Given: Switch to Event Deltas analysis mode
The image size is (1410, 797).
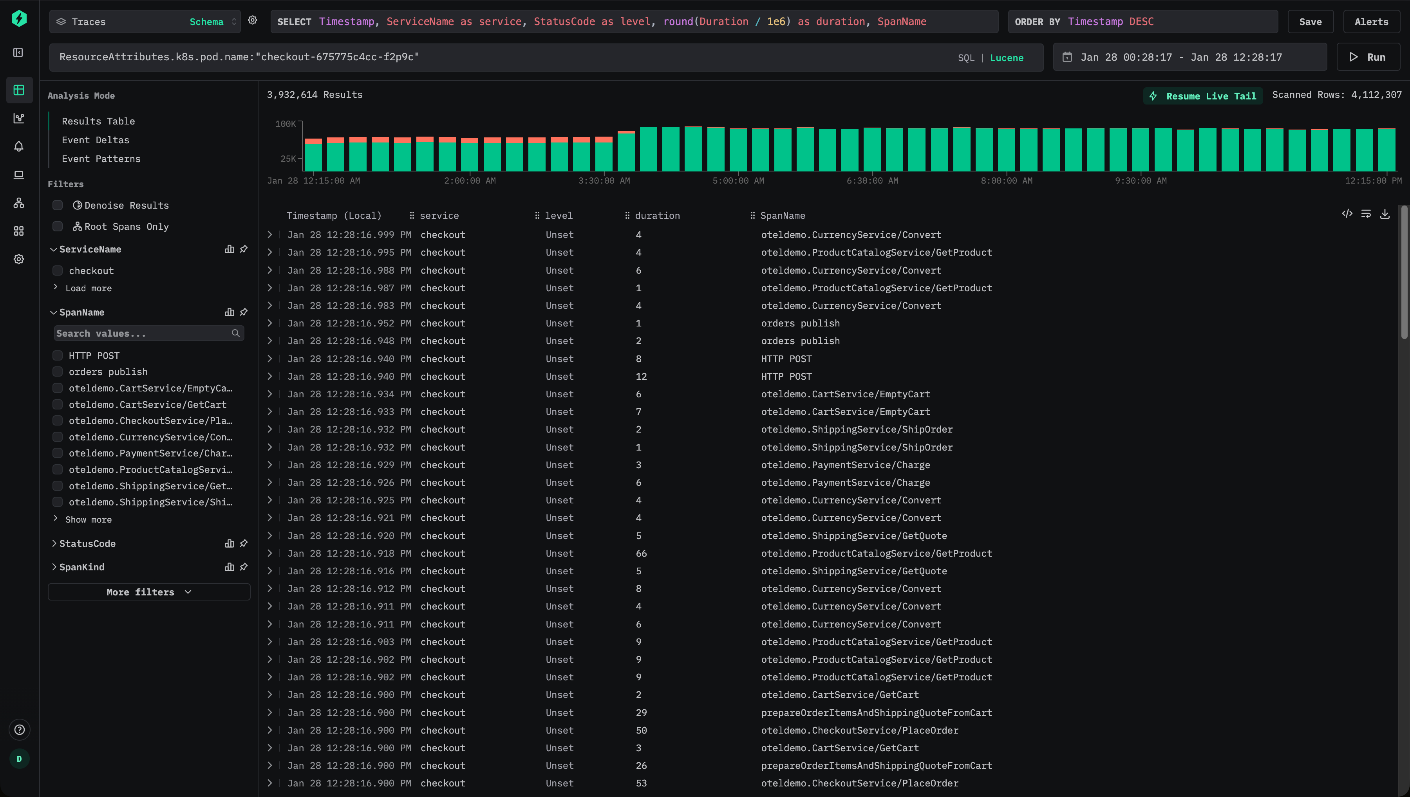Looking at the screenshot, I should tap(95, 140).
